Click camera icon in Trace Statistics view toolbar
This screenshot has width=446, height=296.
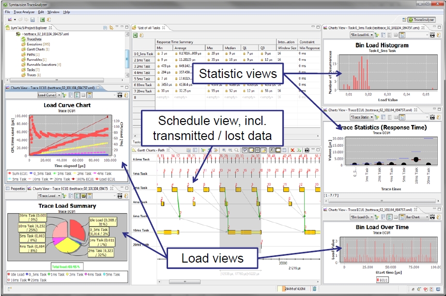[432, 117]
